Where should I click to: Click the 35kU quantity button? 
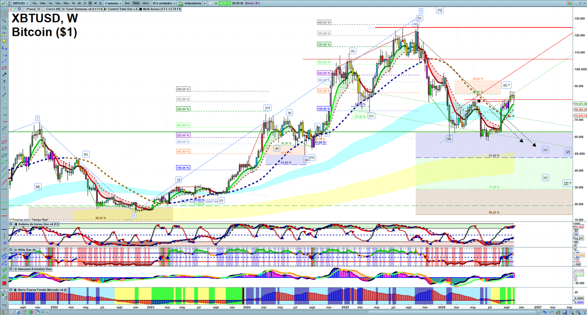point(145,3)
